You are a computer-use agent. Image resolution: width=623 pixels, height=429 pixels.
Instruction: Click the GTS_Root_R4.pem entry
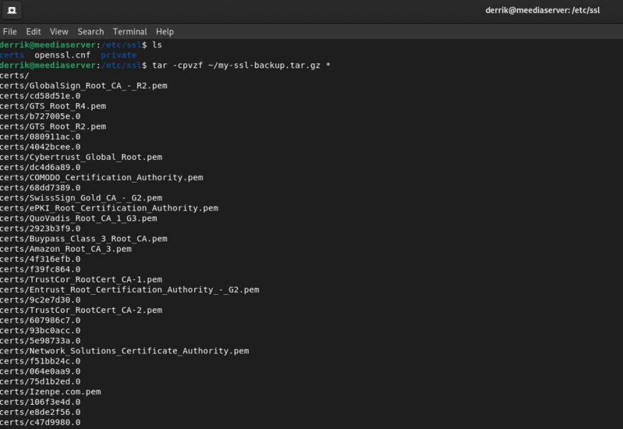(x=53, y=106)
